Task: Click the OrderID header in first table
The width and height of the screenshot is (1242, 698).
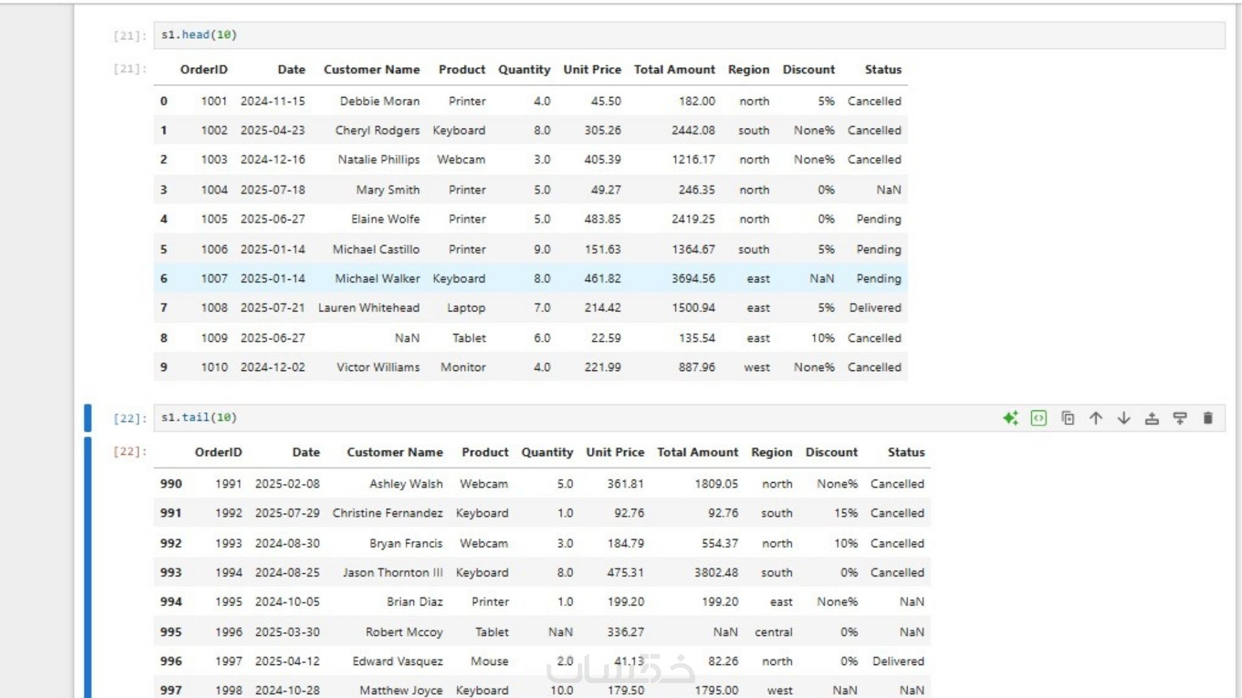Action: click(204, 70)
